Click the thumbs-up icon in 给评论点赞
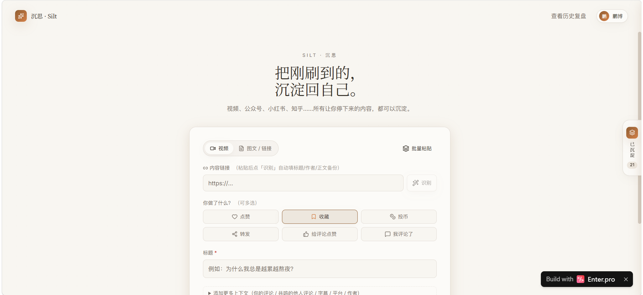 [x=306, y=234]
